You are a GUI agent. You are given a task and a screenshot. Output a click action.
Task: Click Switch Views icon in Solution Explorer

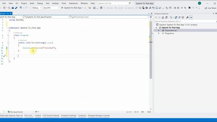tap(166, 17)
